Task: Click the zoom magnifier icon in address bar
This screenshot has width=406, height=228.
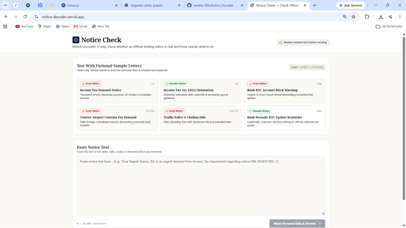Action: pyautogui.click(x=345, y=17)
